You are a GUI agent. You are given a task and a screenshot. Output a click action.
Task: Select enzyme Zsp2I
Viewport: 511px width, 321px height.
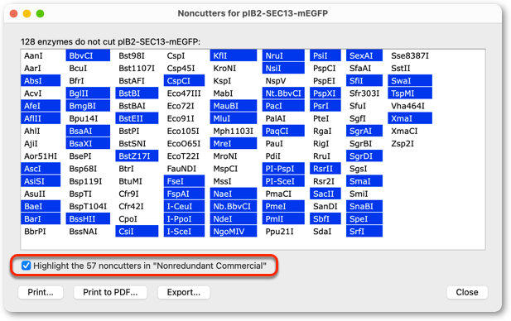tap(403, 144)
